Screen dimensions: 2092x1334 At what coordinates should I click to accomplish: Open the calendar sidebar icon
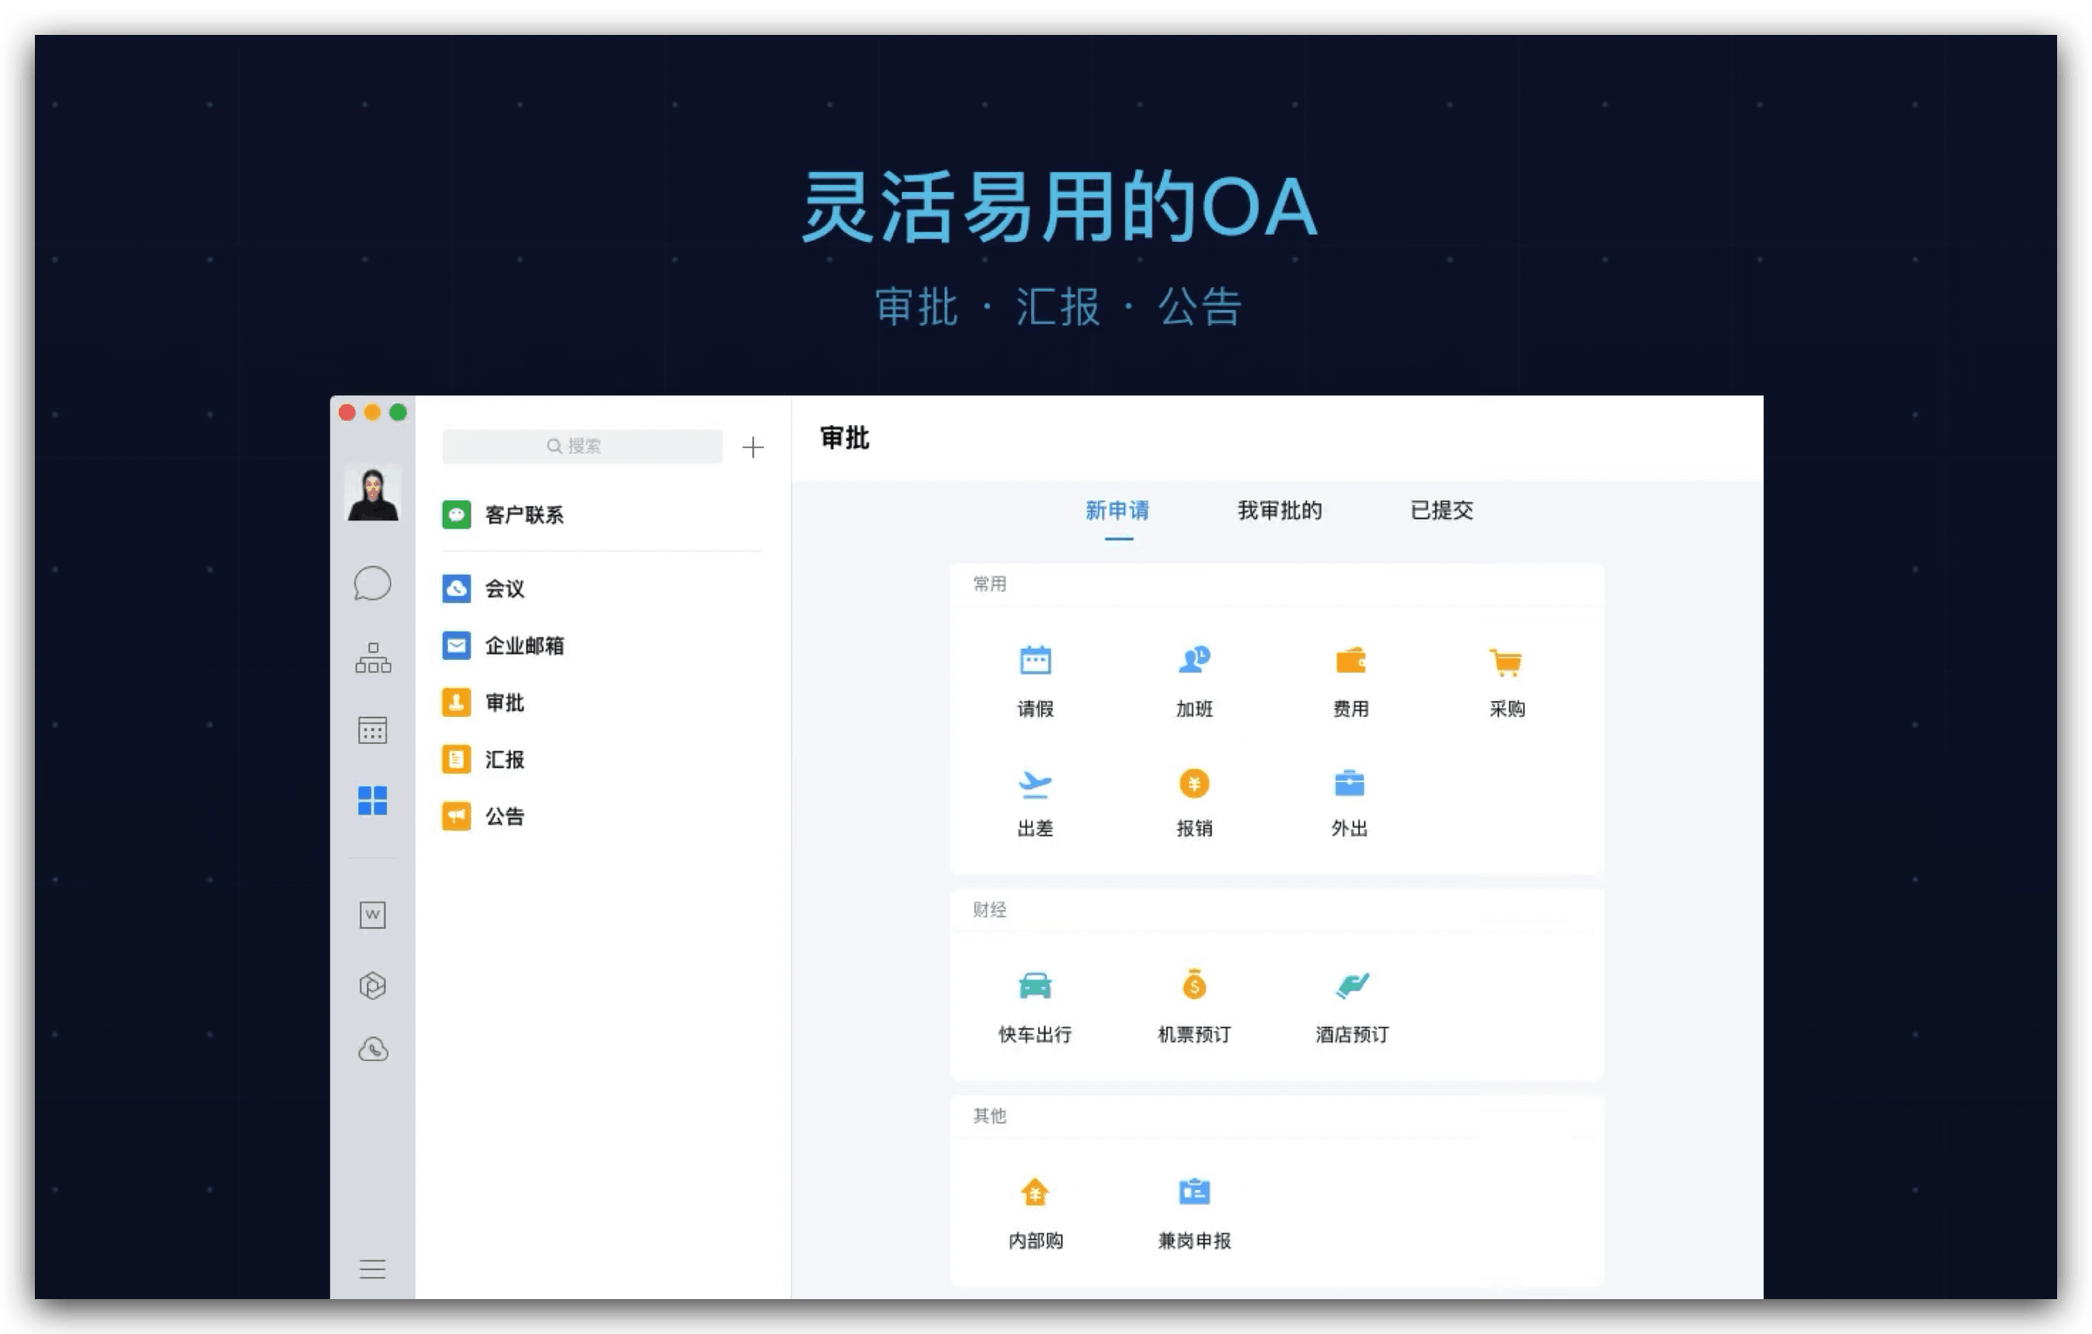click(x=373, y=729)
